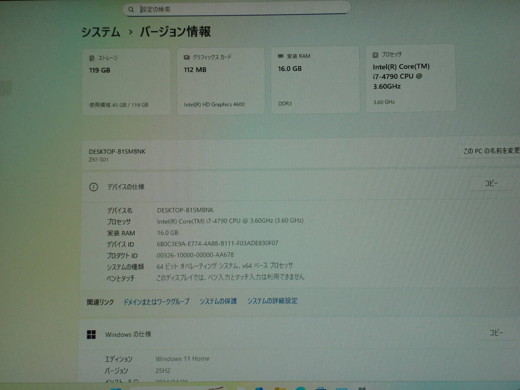Screen dimensions: 520x390
Task: Click 使用領域 45 GB / 119 GB text
Action: (119, 105)
